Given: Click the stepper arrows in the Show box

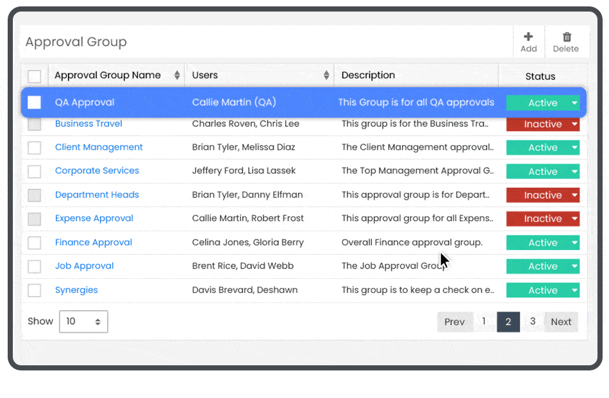Looking at the screenshot, I should (x=99, y=321).
